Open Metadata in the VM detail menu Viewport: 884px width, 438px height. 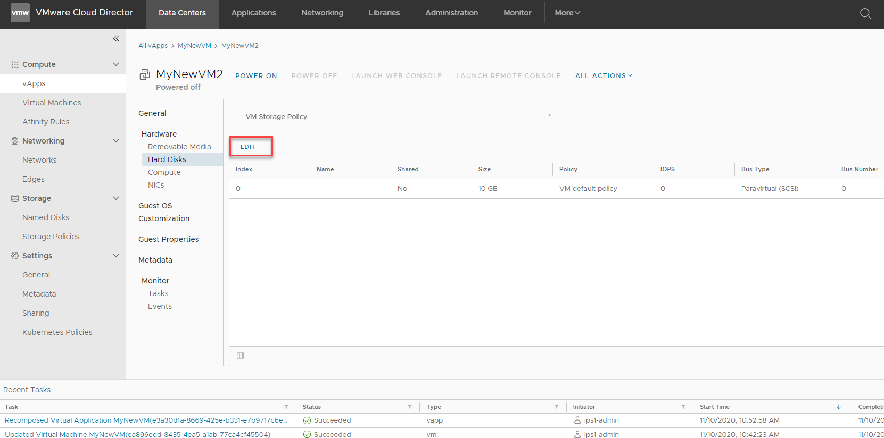point(155,260)
